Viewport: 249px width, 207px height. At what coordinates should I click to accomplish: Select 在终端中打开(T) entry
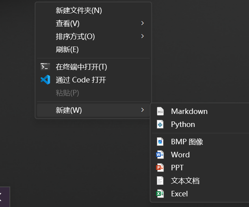click(x=93, y=67)
